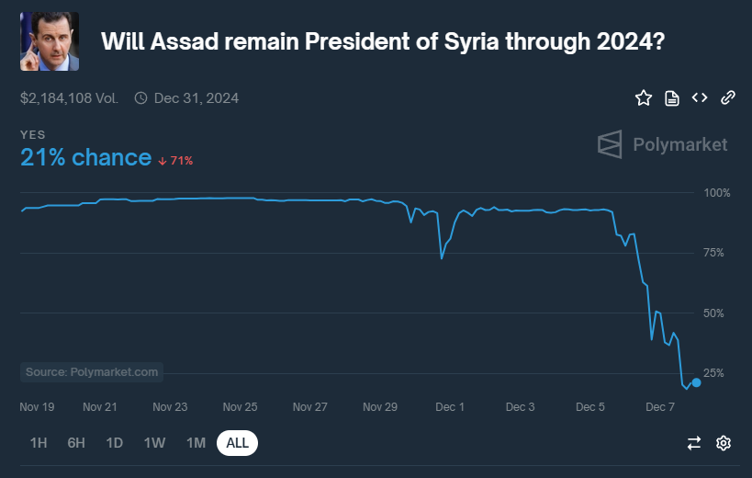The width and height of the screenshot is (752, 478).
Task: Select the 1M time range
Action: click(x=196, y=443)
